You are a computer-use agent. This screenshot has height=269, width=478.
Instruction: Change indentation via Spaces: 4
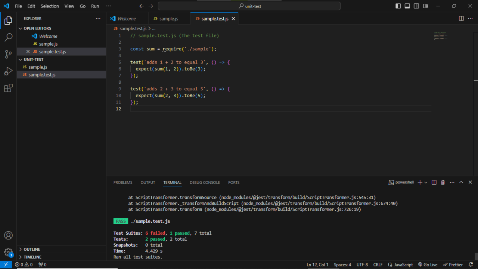point(342,265)
